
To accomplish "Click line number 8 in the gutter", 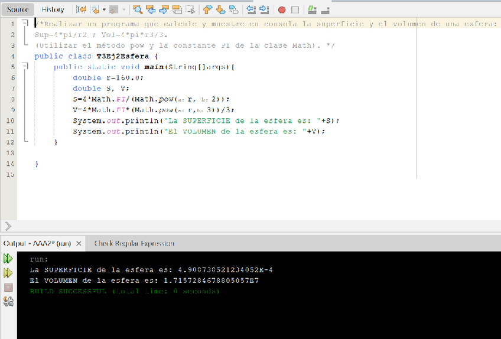I will 12,99.
